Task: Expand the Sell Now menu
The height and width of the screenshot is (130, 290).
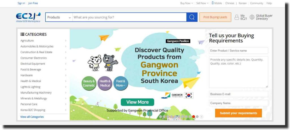Action: click(x=202, y=3)
